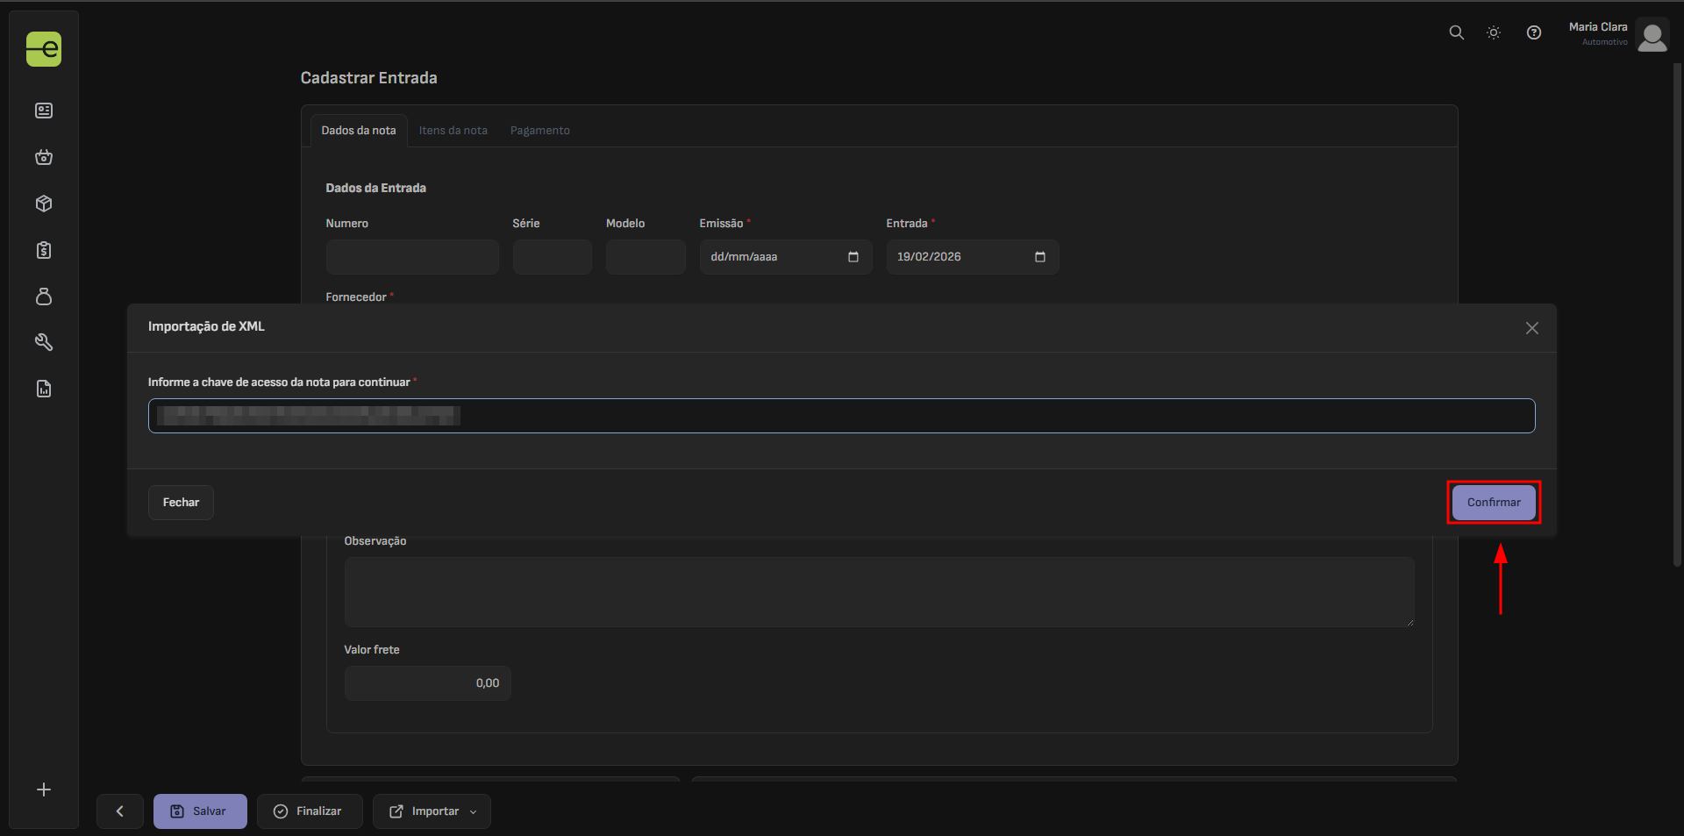
Task: Click the dollar clipboard sidebar icon
Action: click(44, 250)
